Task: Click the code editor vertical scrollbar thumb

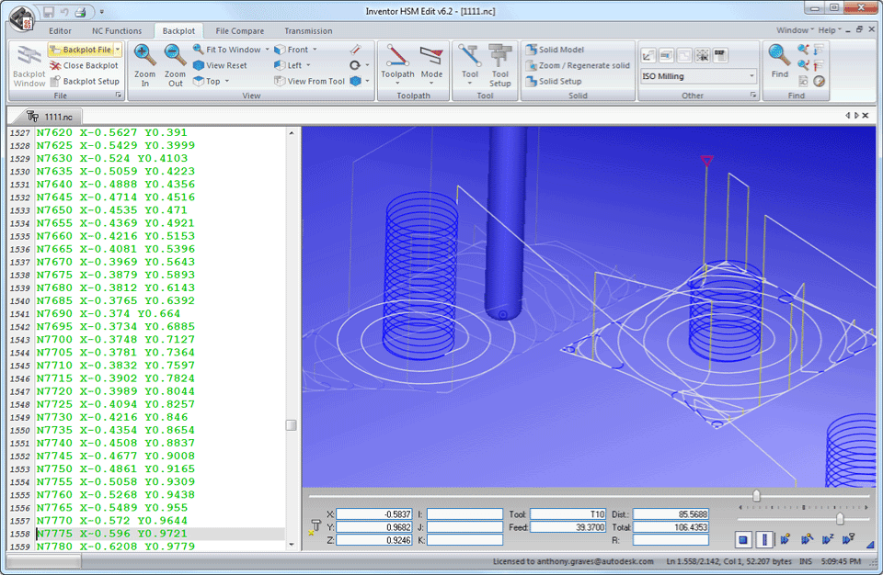Action: point(292,424)
